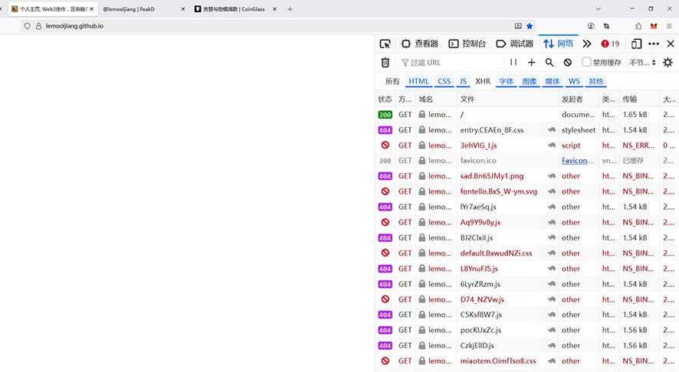Viewport: 679px width, 372px height.
Task: Select the entry.CEAEn_8F.css request row
Action: click(x=492, y=130)
